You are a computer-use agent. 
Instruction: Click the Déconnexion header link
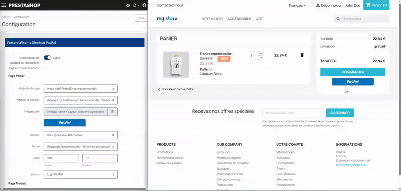329,5
